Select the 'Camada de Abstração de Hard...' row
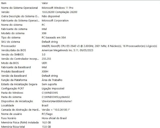Image resolution: width=160 pixels, height=128 pixels. point(20,110)
